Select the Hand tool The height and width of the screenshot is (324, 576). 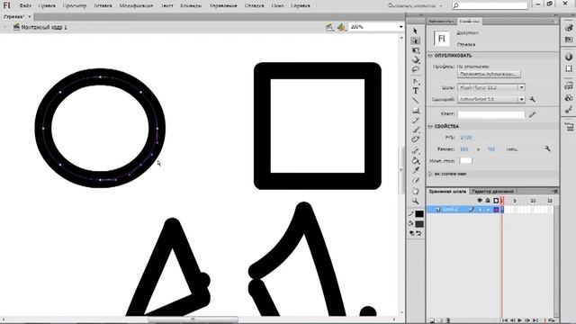point(415,192)
